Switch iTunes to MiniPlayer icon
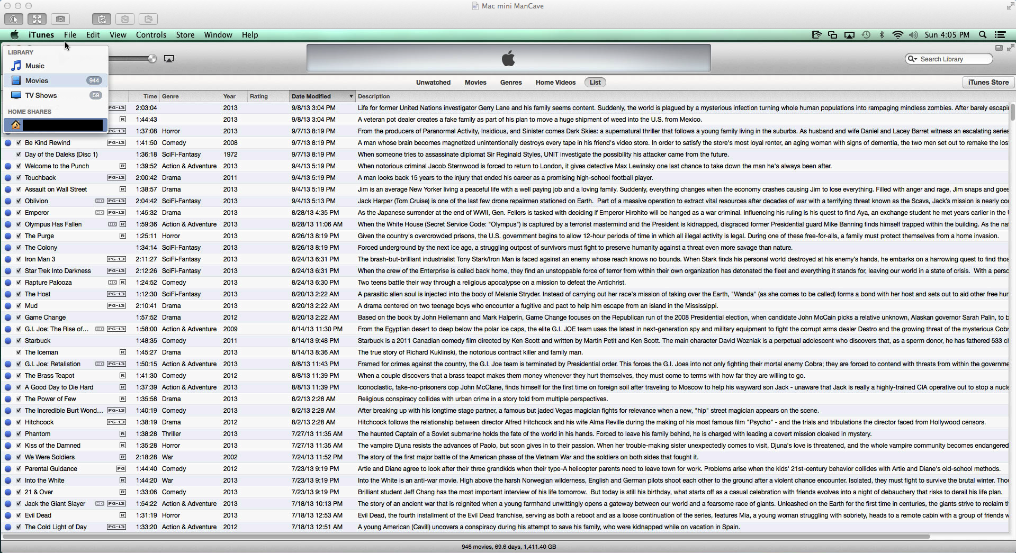Image resolution: width=1016 pixels, height=553 pixels. click(999, 48)
